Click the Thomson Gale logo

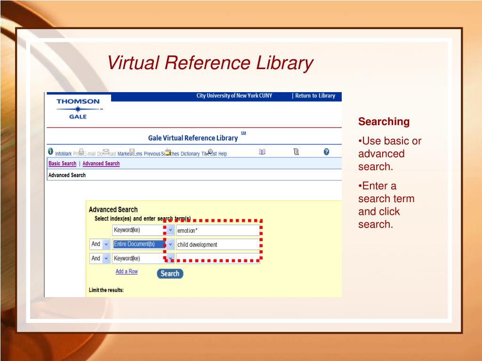point(78,109)
